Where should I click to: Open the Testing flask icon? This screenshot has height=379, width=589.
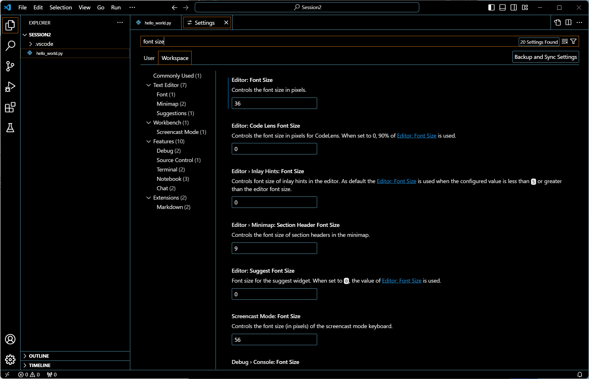[10, 128]
